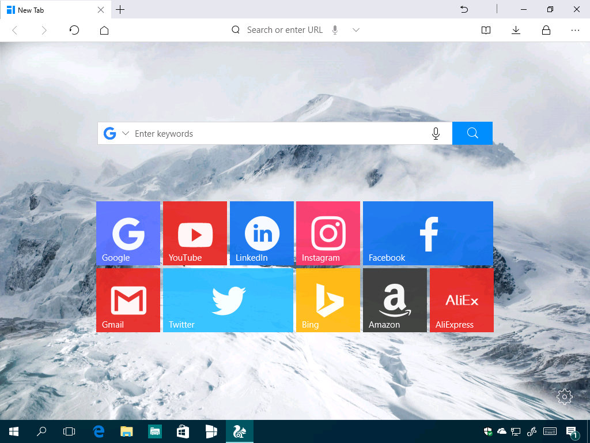Click the blue search magnifier button
Viewport: 590px width, 443px height.
[472, 133]
